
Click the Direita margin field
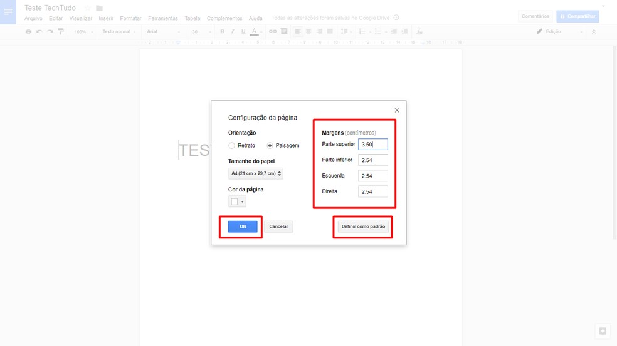[373, 191]
